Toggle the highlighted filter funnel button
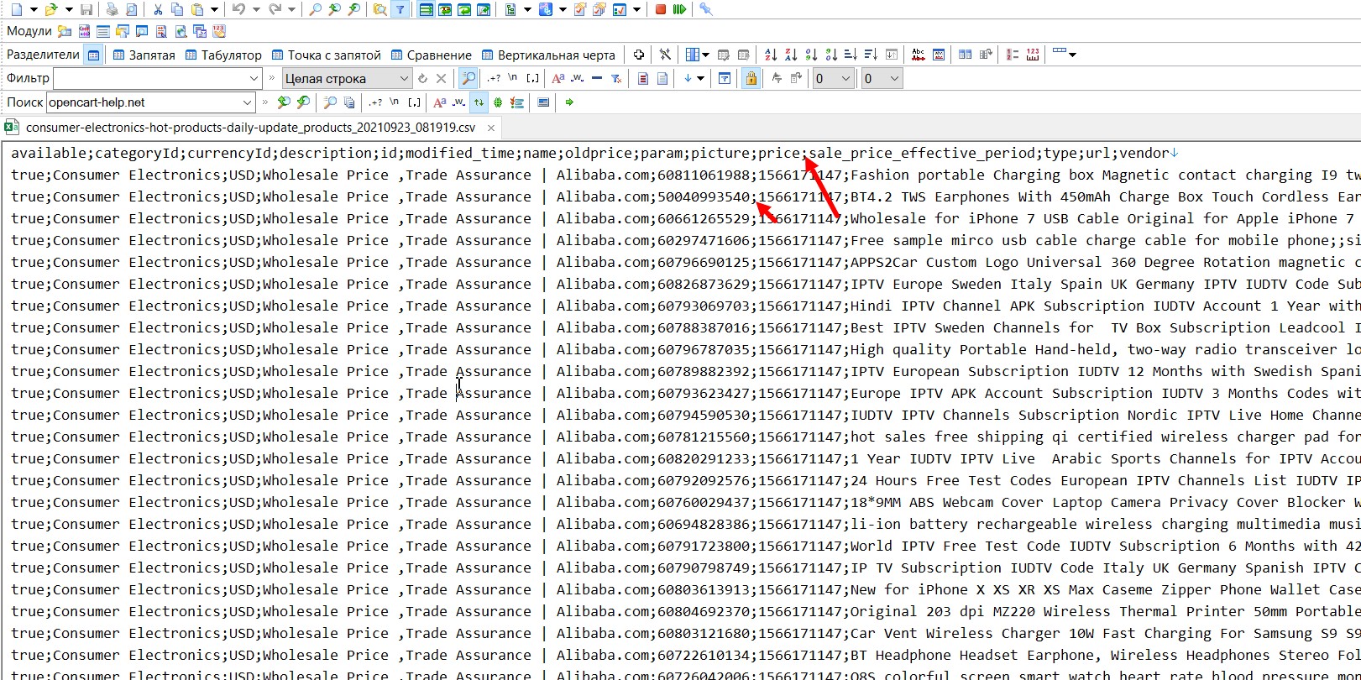The height and width of the screenshot is (680, 1361). 400,9
